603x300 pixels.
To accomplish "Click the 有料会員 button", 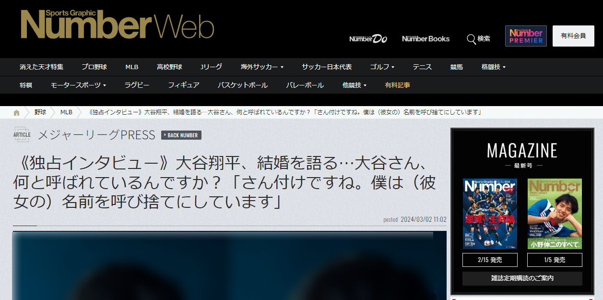I will click(573, 36).
